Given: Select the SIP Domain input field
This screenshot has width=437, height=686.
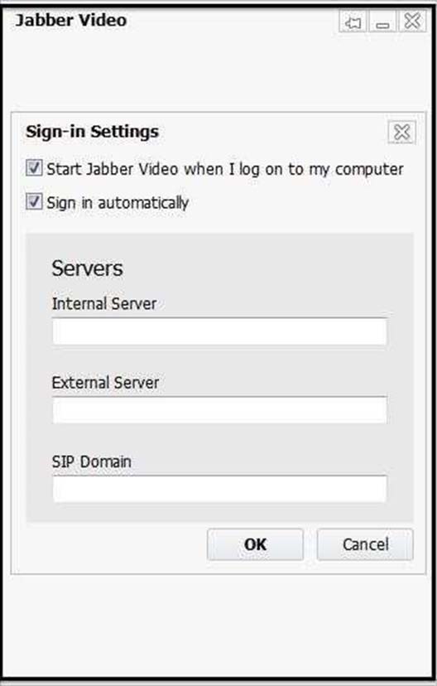Looking at the screenshot, I should coord(219,489).
